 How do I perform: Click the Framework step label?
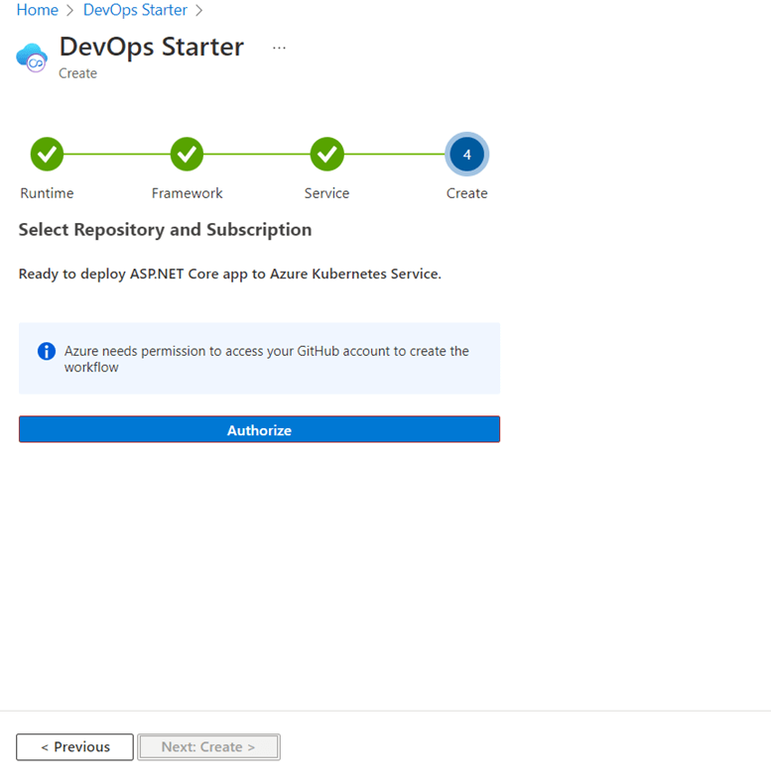[187, 193]
